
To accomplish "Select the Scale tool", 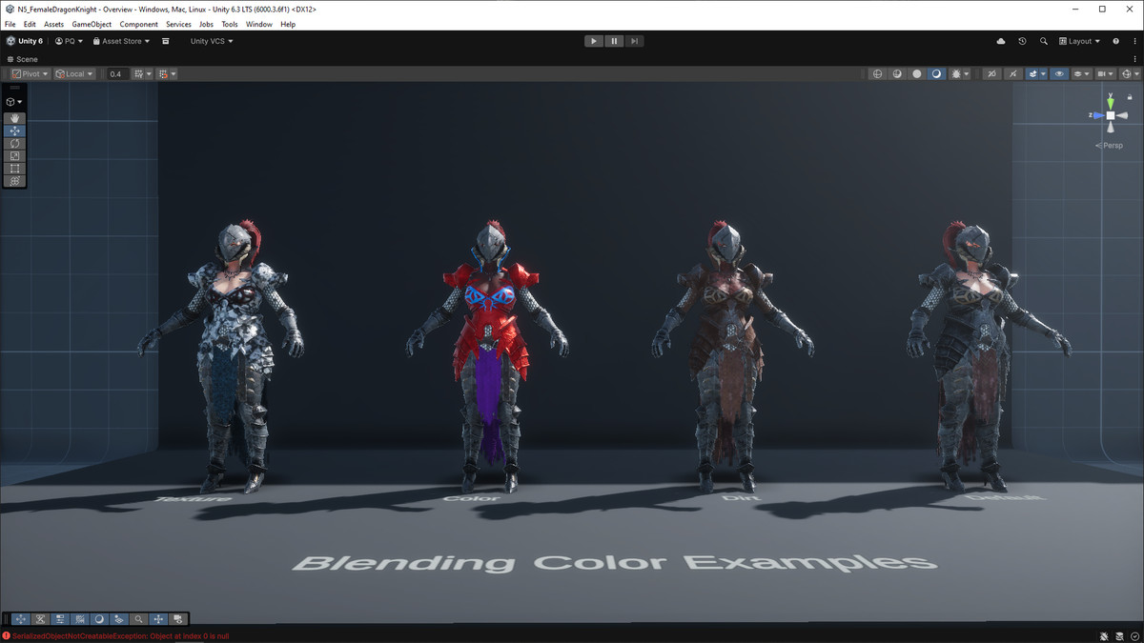I will [14, 155].
